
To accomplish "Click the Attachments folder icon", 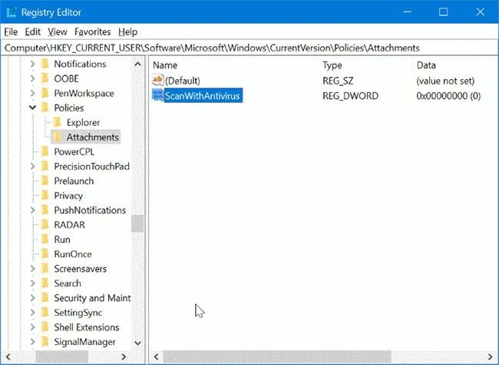I will click(58, 137).
